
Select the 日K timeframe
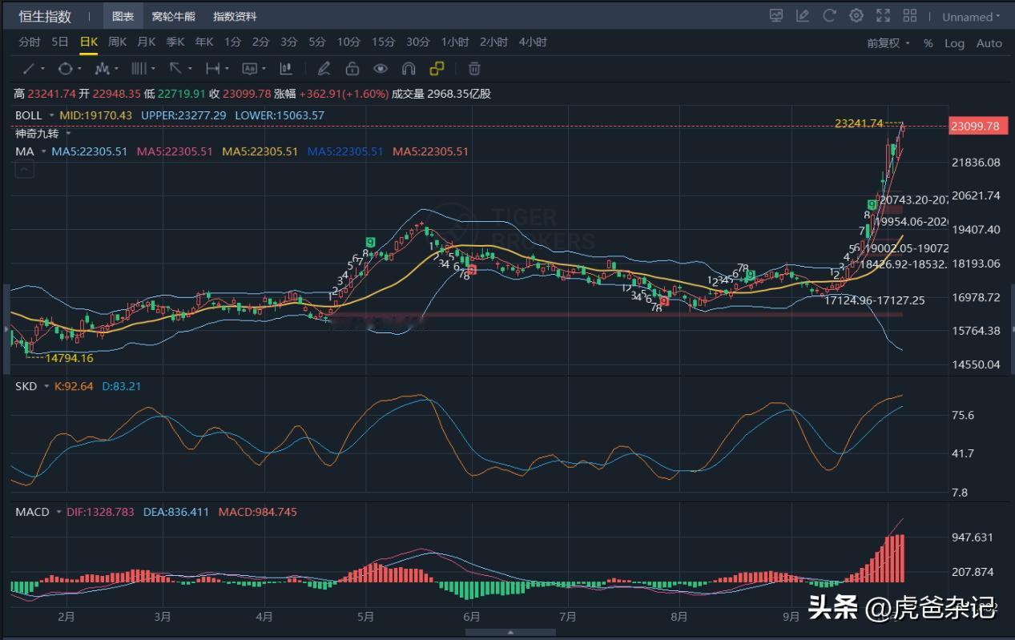[x=88, y=42]
